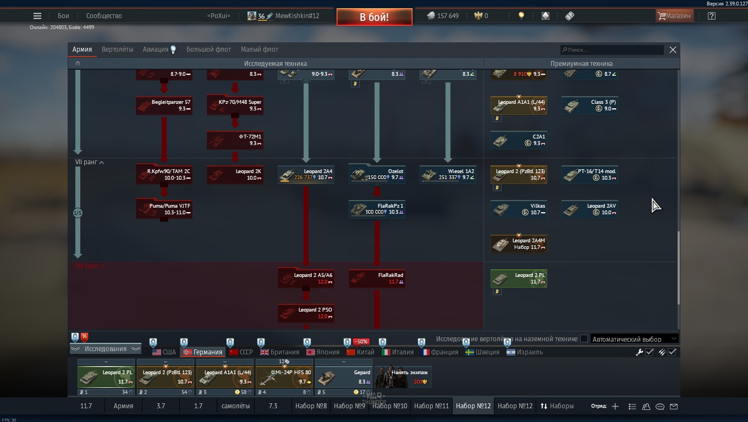
Task: Select Leopard 2A4M premium vehicle card
Action: click(x=519, y=243)
